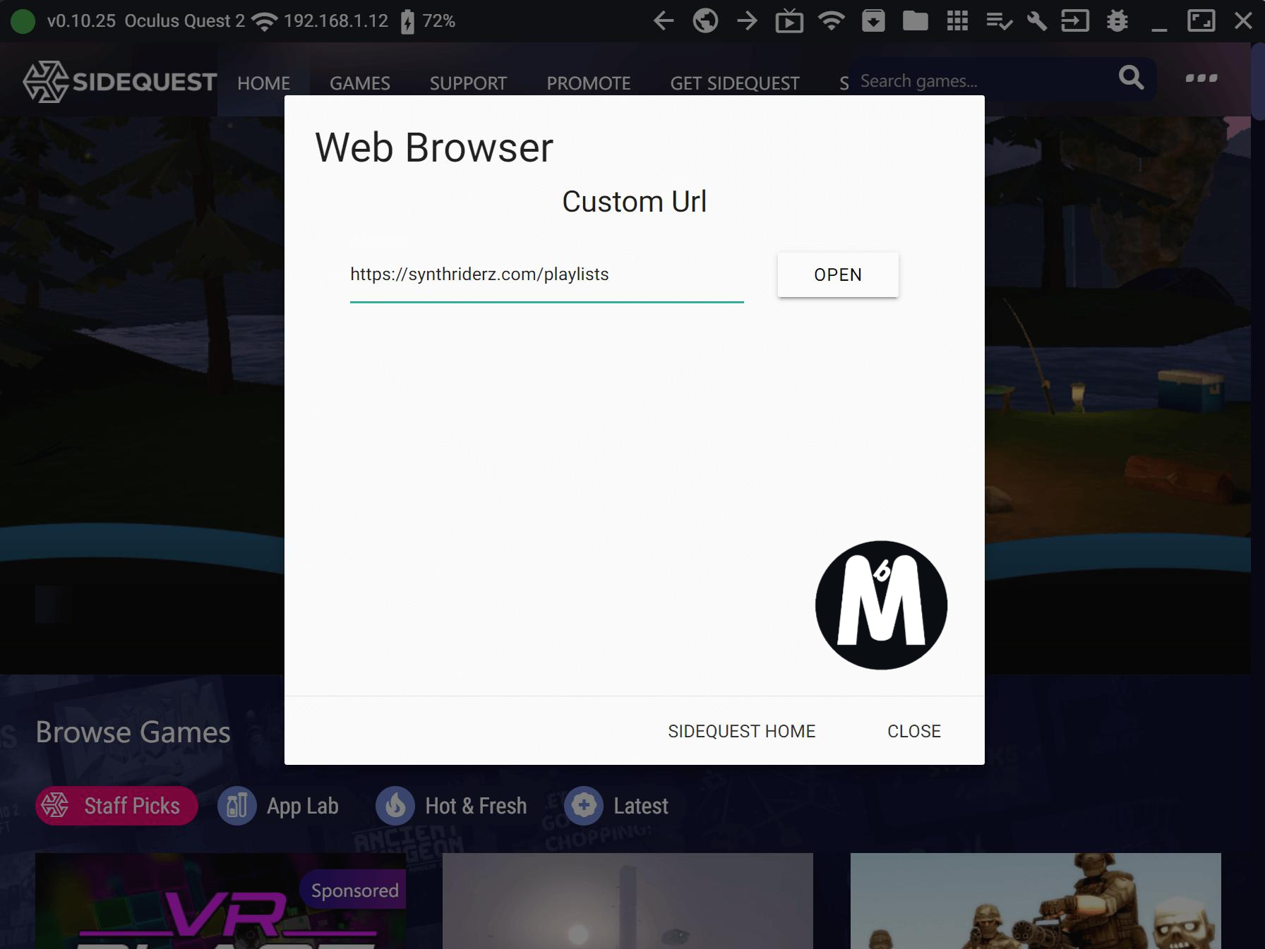1265x949 pixels.
Task: Open the installed apps grid icon
Action: (957, 20)
